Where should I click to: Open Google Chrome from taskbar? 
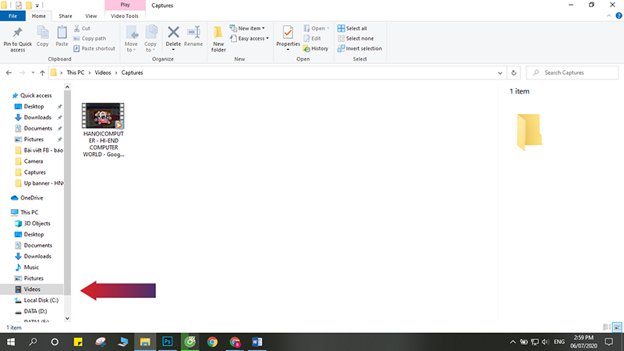click(x=212, y=342)
